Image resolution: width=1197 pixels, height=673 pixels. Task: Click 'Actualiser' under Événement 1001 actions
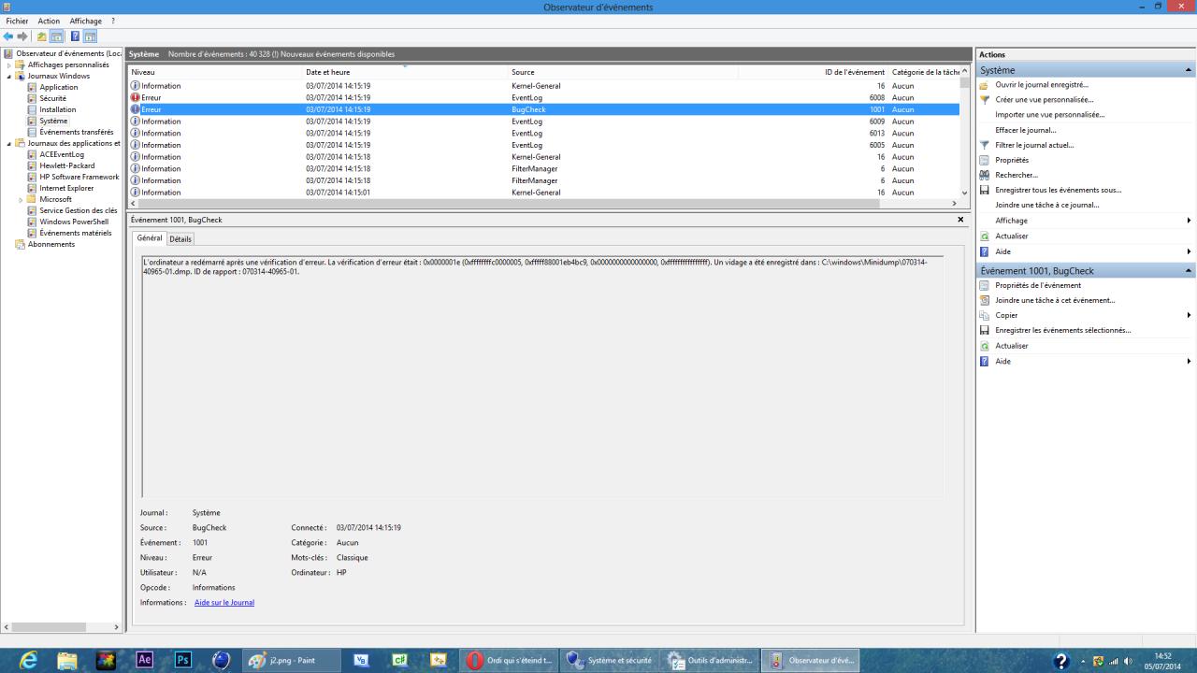pyautogui.click(x=1012, y=346)
